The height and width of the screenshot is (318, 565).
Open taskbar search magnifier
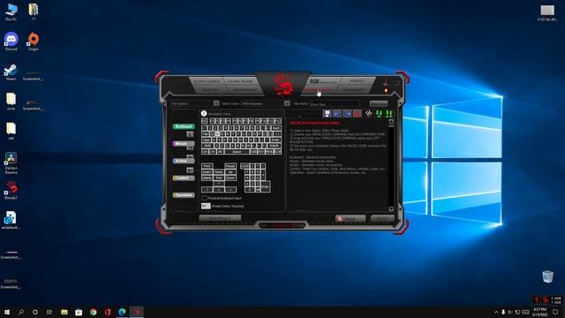point(21,312)
